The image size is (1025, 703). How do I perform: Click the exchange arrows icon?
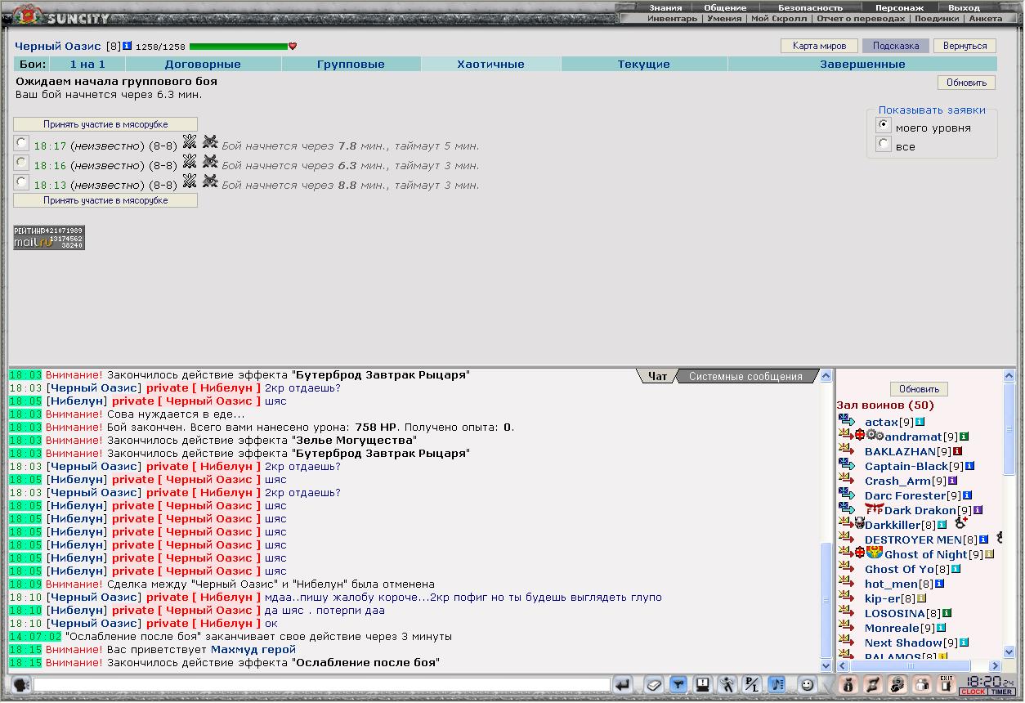coord(872,685)
